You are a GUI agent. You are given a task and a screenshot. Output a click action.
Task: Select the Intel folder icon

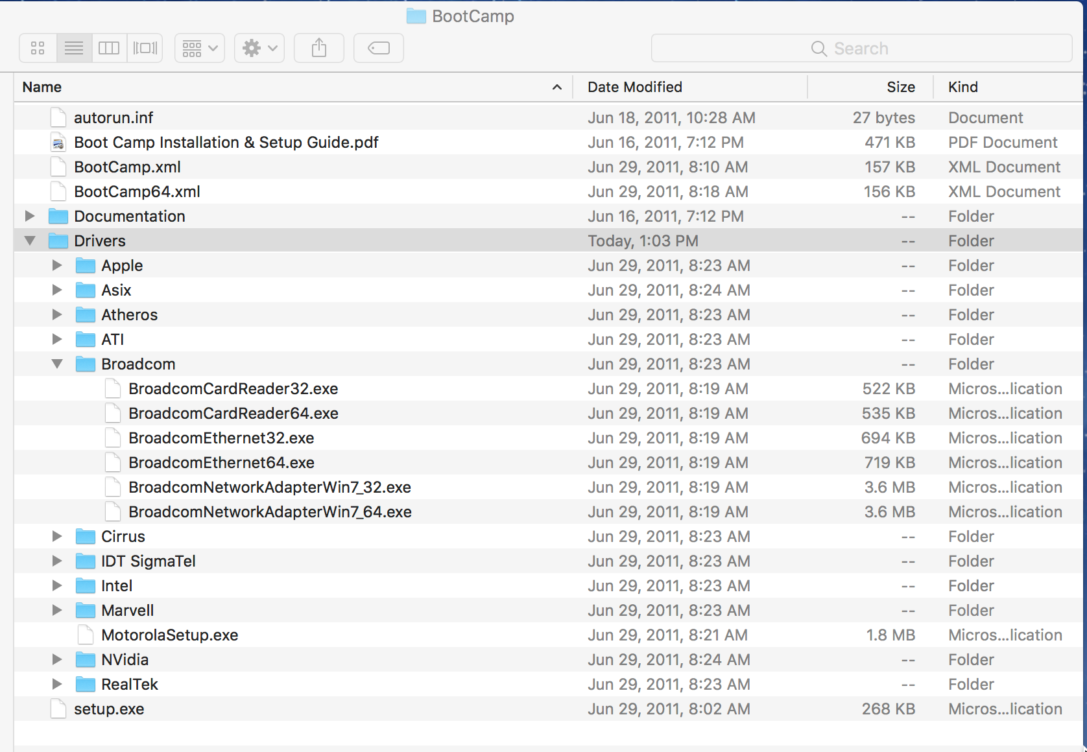(86, 585)
